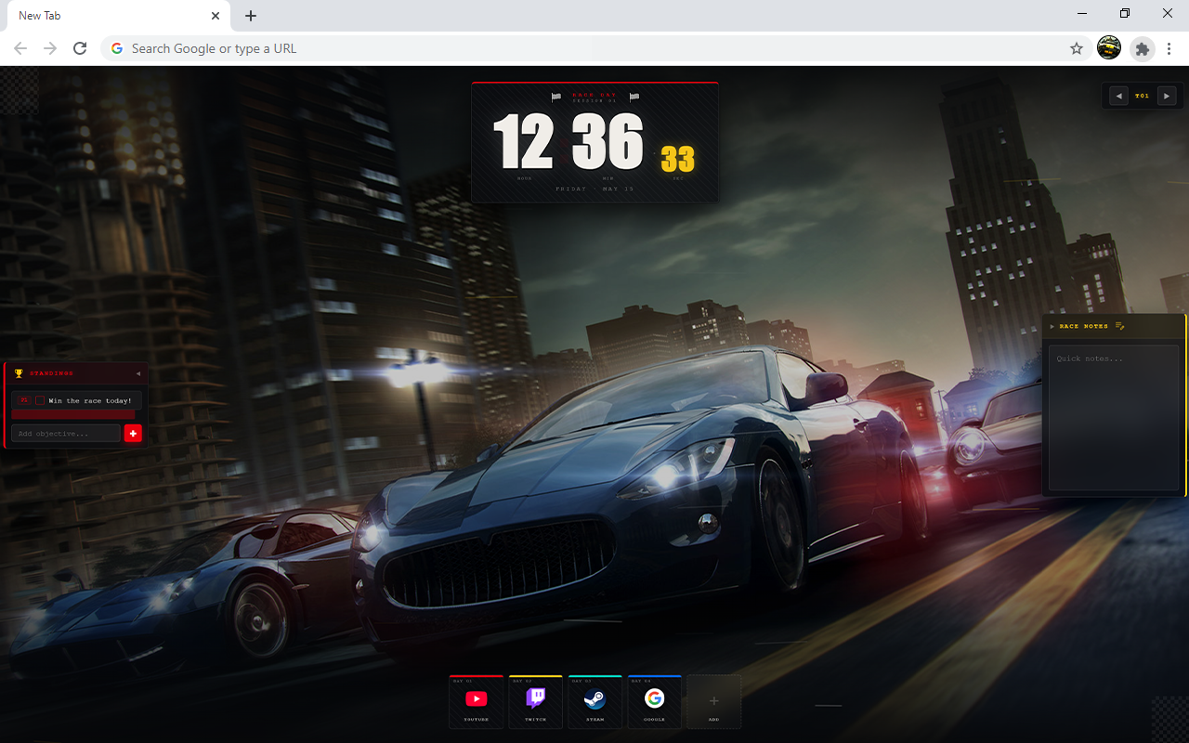The image size is (1189, 743).
Task: Click the right checkered flag icon on clock
Action: [x=634, y=97]
